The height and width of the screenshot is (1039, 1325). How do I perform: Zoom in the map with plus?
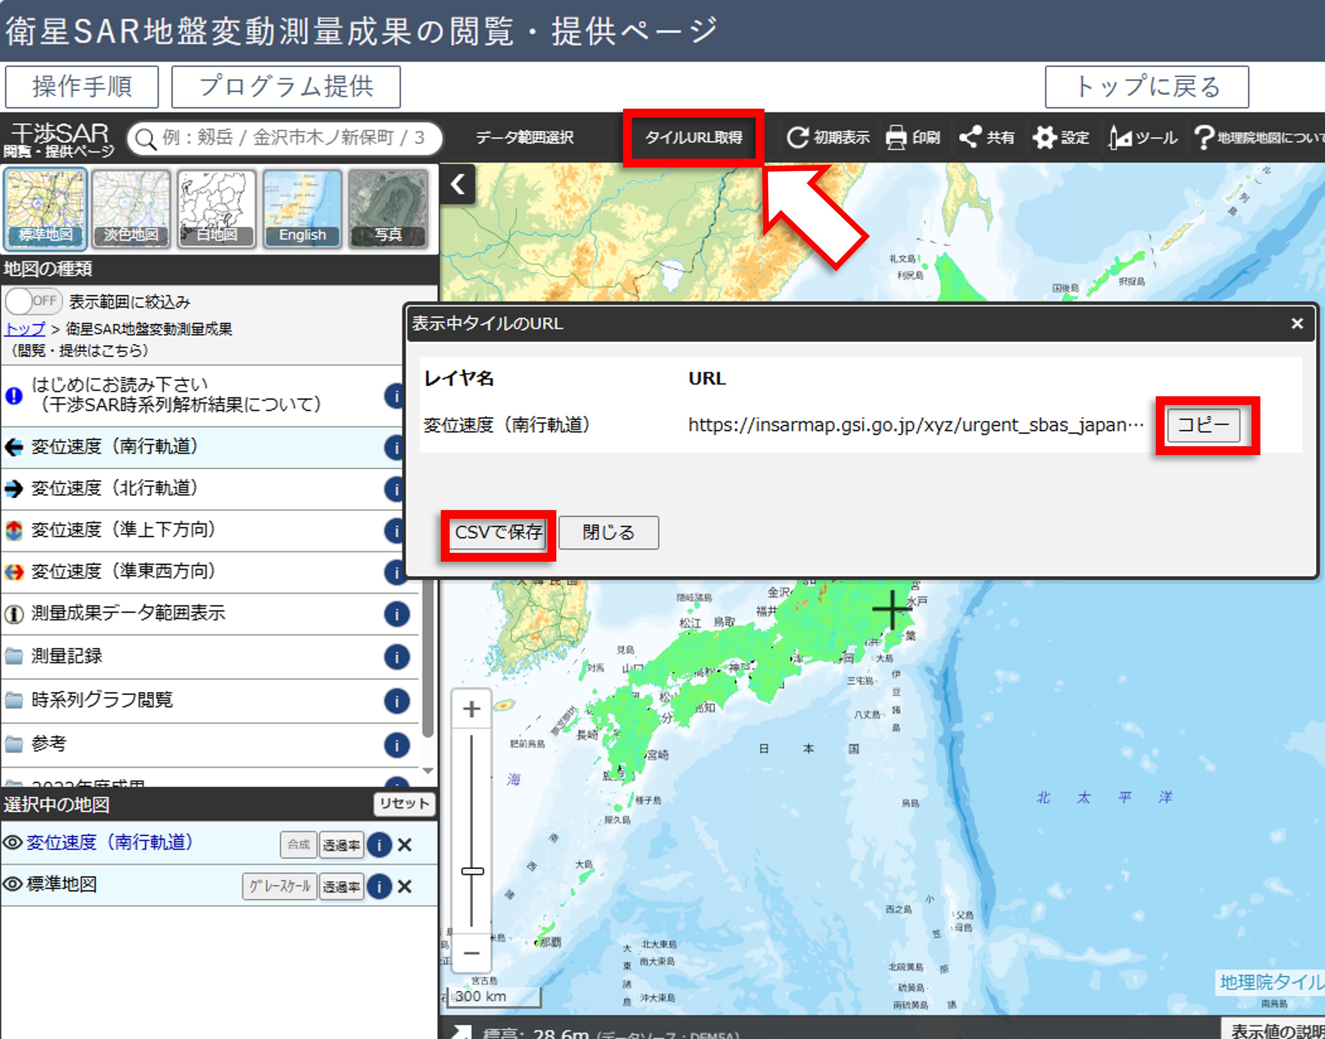coord(471,709)
